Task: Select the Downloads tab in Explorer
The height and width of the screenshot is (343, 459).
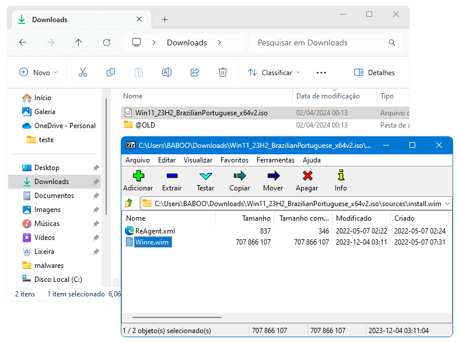Action: [x=82, y=20]
